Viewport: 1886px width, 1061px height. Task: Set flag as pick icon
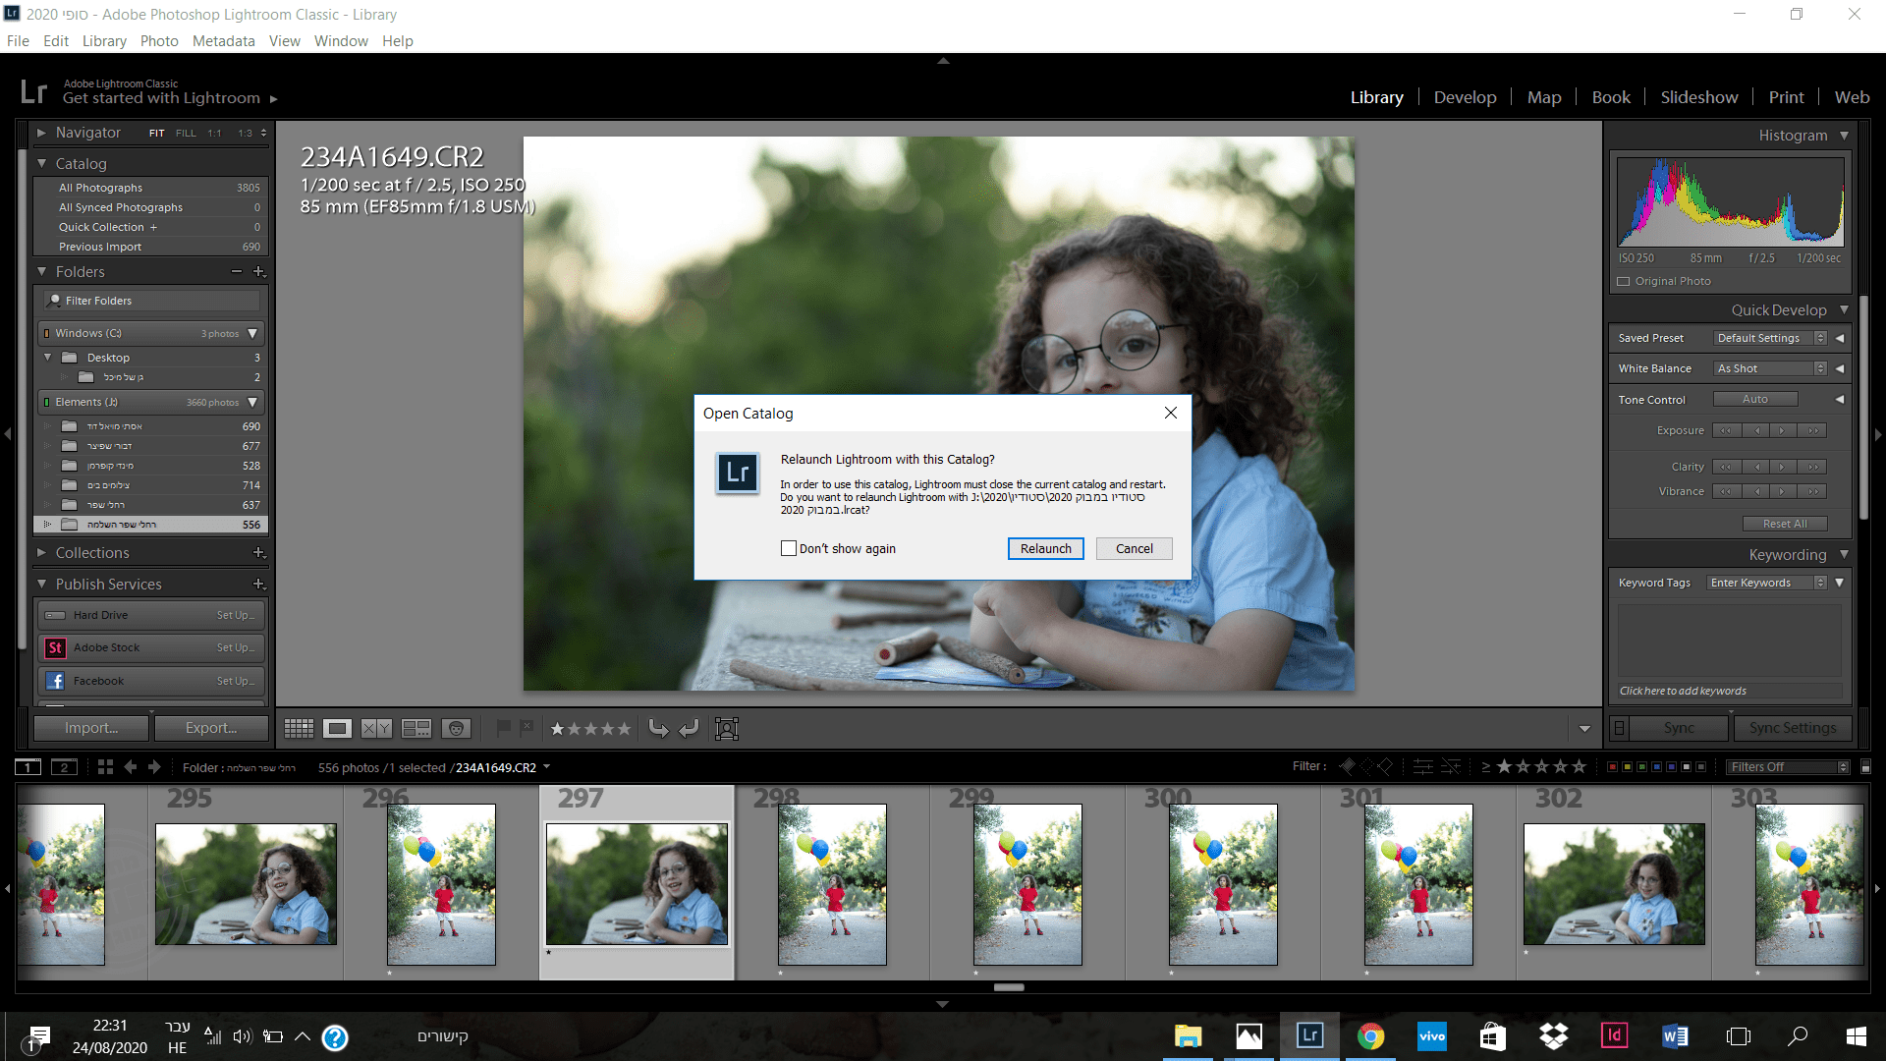click(503, 728)
